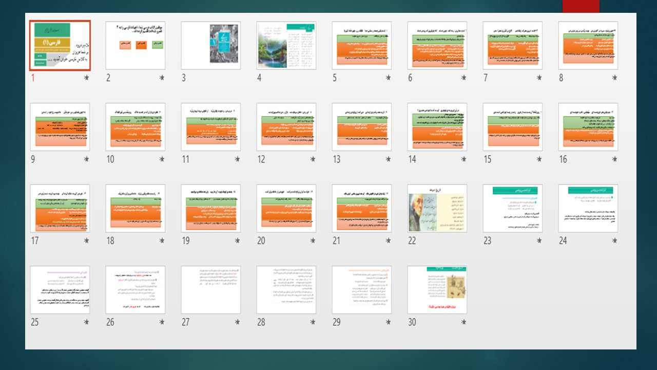Click the transition star for slide 8

[614, 78]
